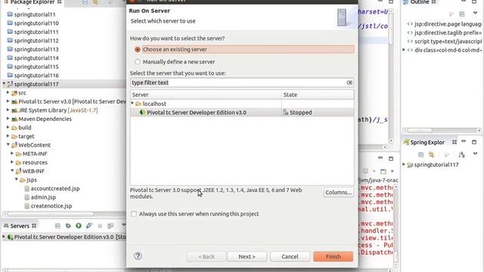Sort by the State column header
484x272 pixels.
[318, 94]
